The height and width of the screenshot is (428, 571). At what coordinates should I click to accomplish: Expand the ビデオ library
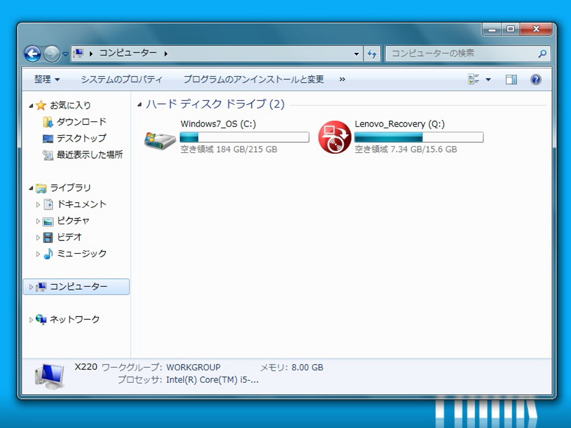tap(38, 237)
